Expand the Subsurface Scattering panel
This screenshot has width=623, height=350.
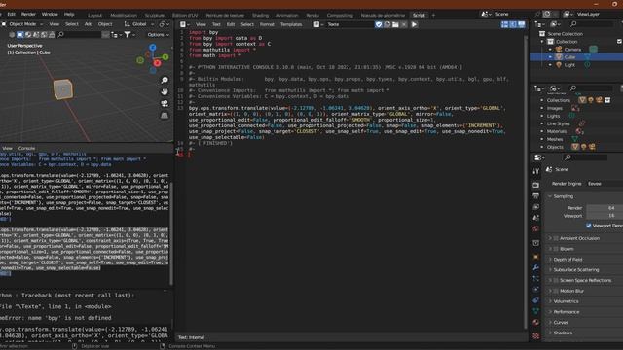tap(575, 270)
